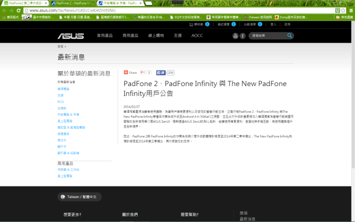The image size is (355, 222).
Task: Click the Facebook like button
Action: 161,73
